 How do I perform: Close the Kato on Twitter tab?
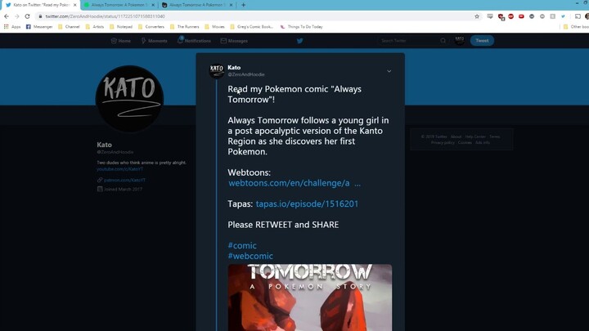pos(74,5)
